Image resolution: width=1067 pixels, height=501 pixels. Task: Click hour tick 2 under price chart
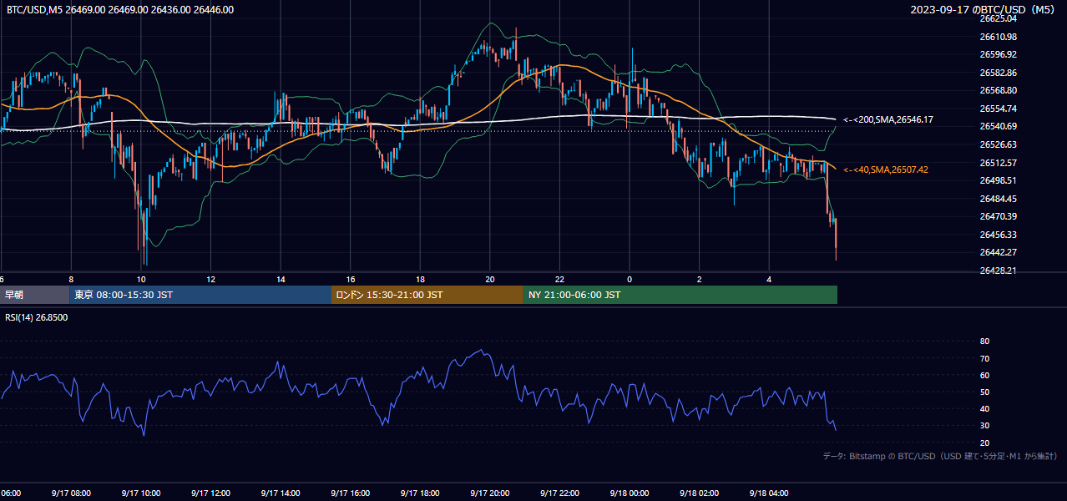point(700,280)
